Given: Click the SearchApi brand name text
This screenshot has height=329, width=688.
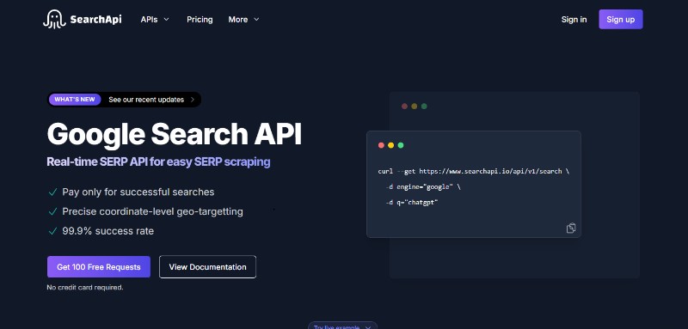Looking at the screenshot, I should [x=95, y=19].
